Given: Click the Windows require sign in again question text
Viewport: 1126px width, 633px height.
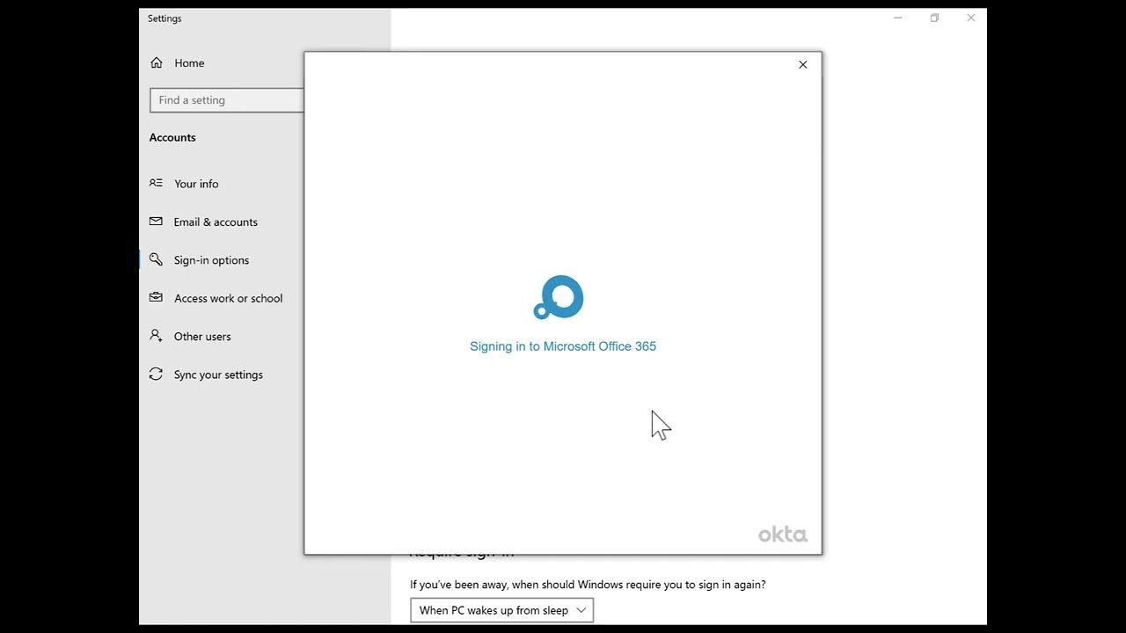Looking at the screenshot, I should (x=588, y=585).
